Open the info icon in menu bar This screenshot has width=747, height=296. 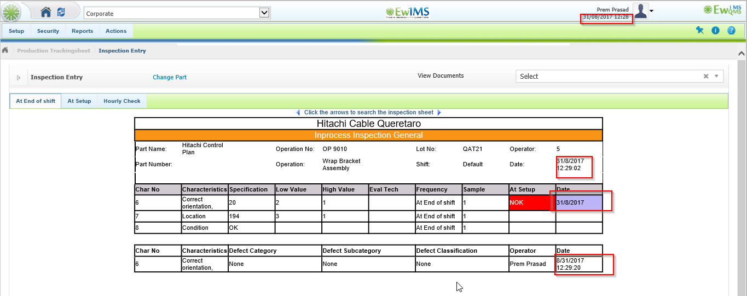tap(715, 31)
